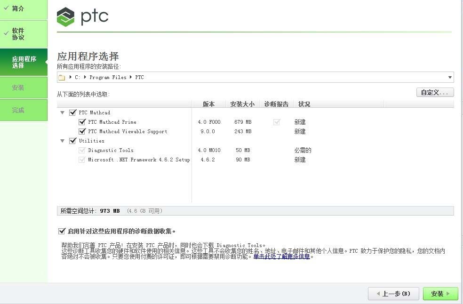Go to the 简介 step
The height and width of the screenshot is (304, 463).
24,9
